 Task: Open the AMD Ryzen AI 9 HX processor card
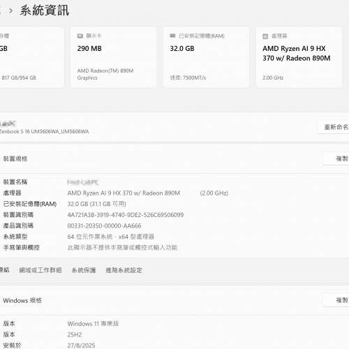(299, 57)
